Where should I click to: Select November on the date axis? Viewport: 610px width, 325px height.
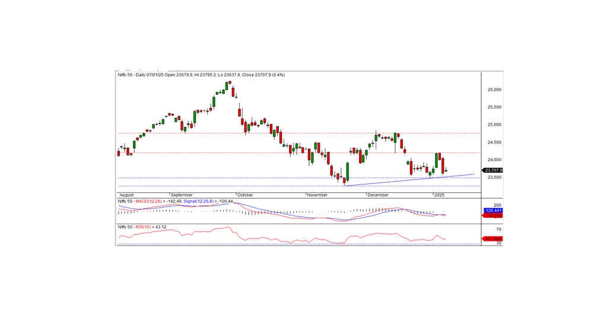click(x=317, y=195)
